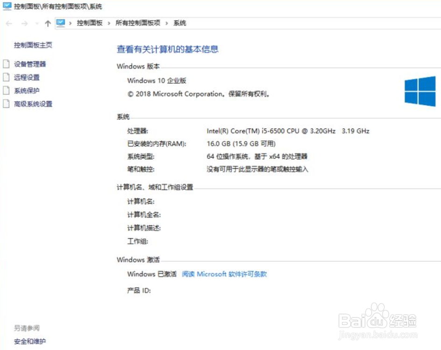
Task: Go up one level with up arrow
Action: click(x=48, y=24)
